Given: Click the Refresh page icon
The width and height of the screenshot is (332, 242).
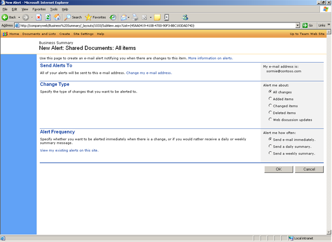Looking at the screenshot, I should tap(48, 17).
